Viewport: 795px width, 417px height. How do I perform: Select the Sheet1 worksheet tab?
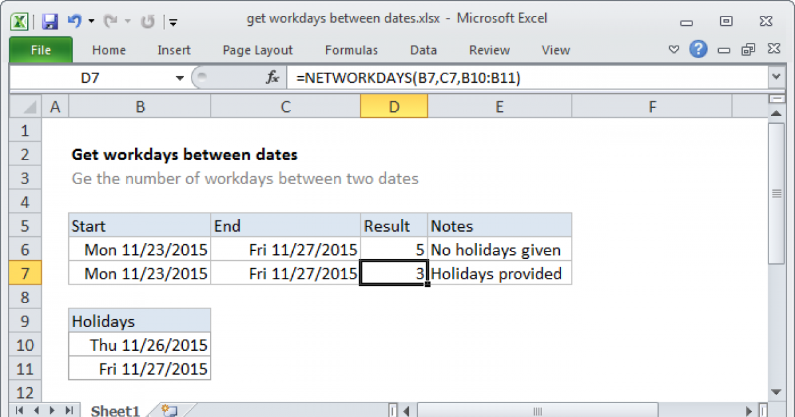tap(115, 410)
